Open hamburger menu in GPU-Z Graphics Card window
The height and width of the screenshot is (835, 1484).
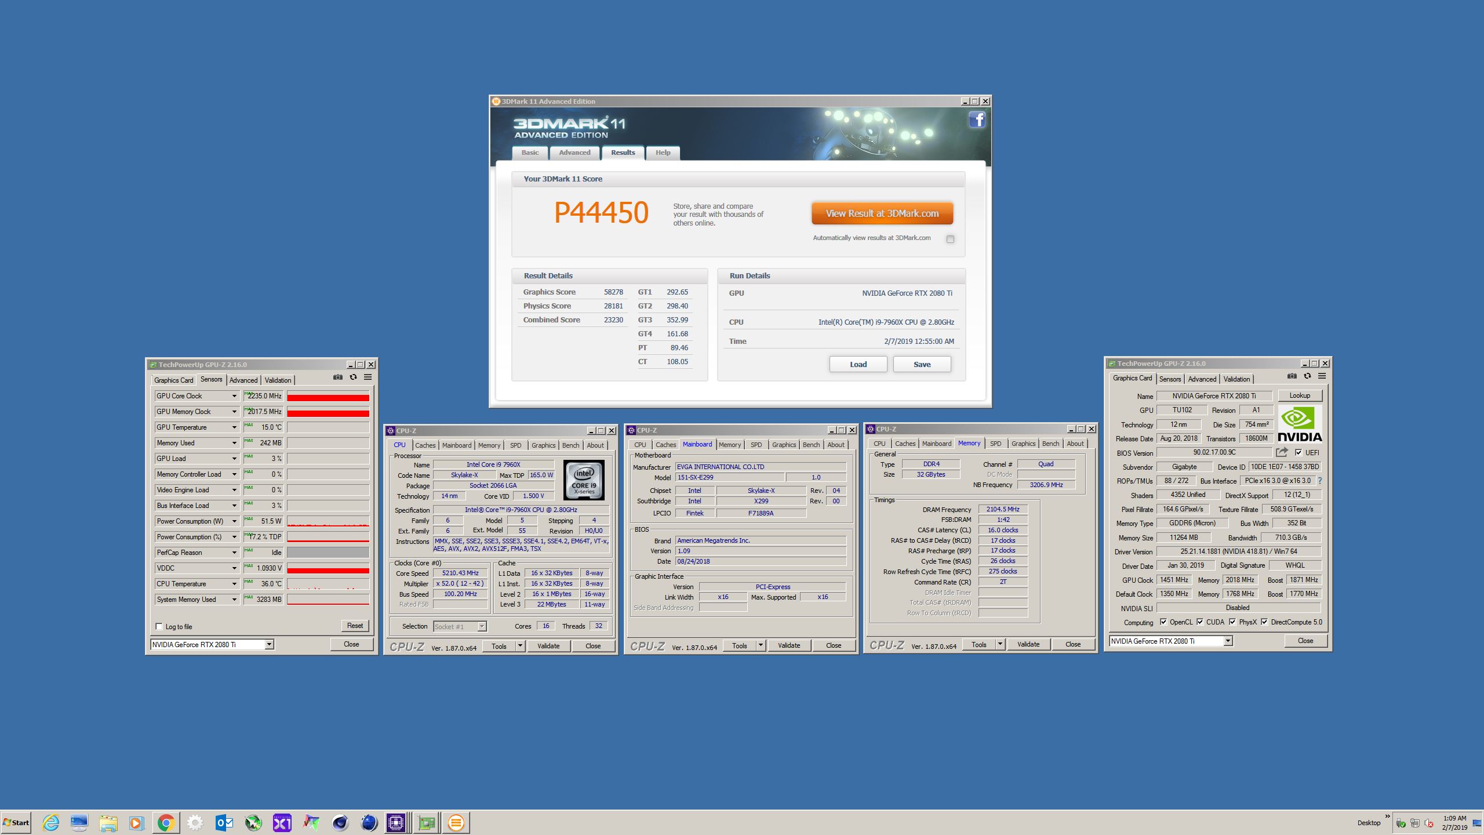pyautogui.click(x=1322, y=376)
